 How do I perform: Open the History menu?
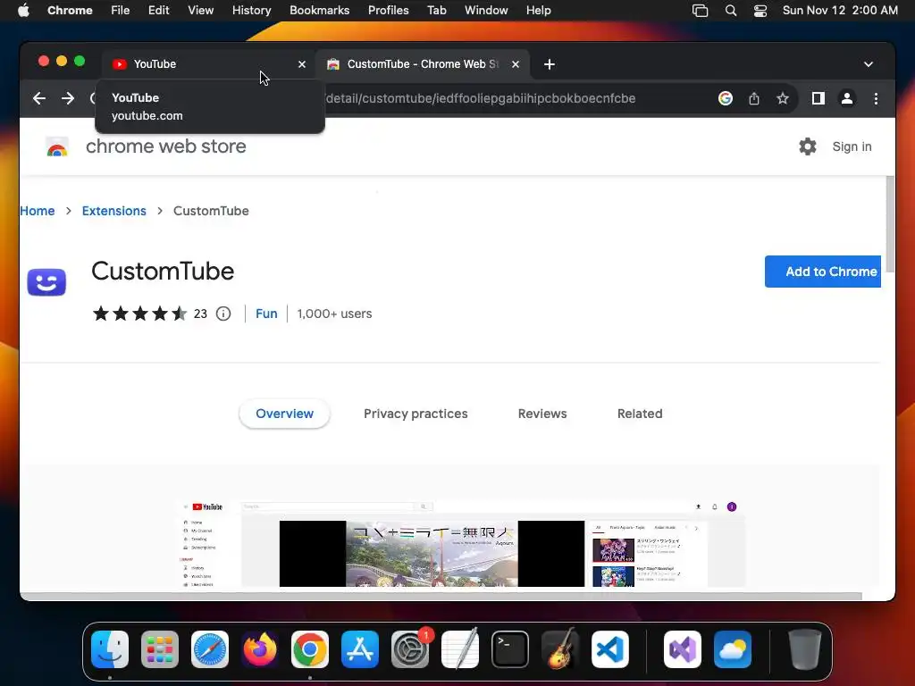tap(251, 11)
